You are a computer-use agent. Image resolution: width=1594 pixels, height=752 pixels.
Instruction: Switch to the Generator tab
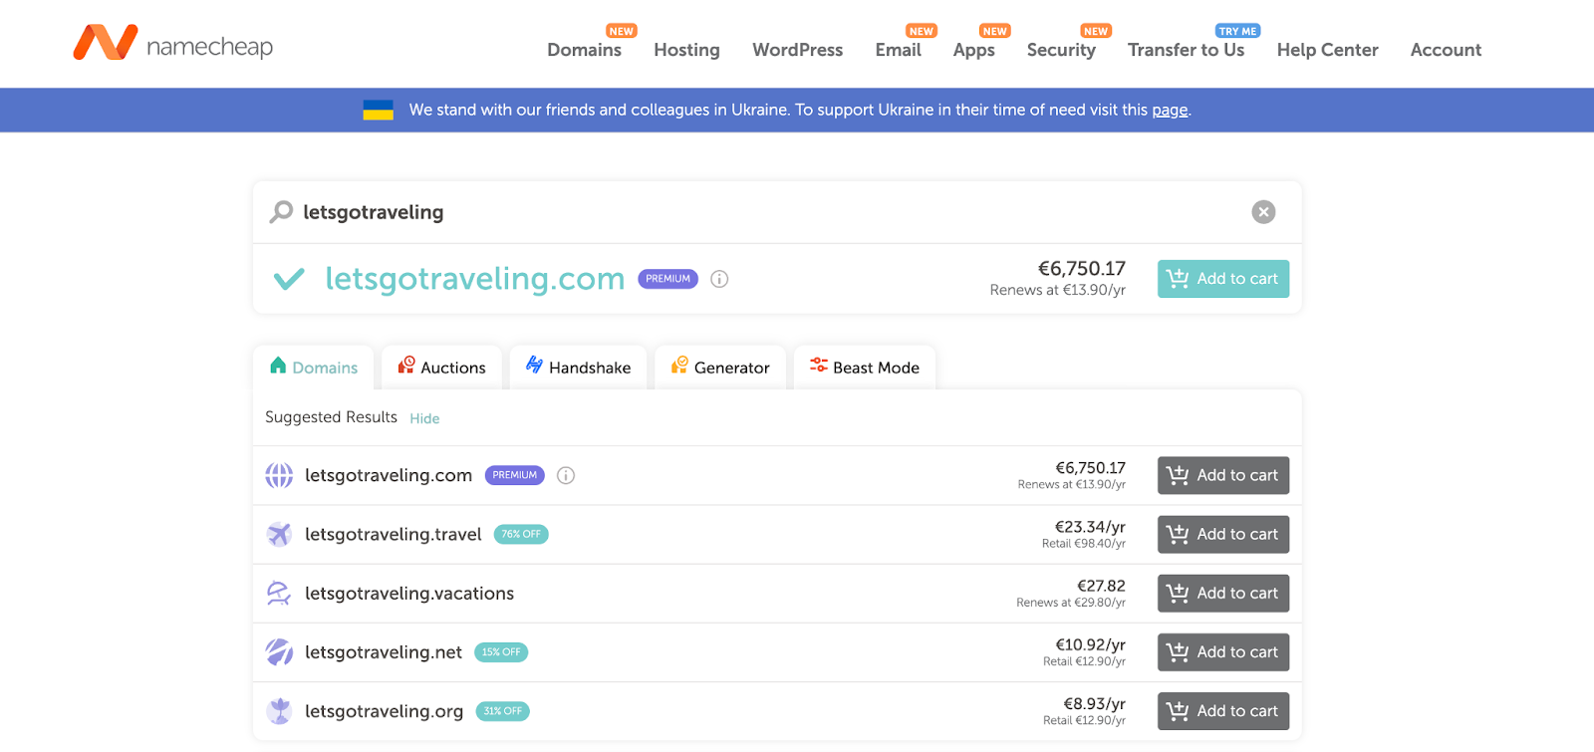coord(720,368)
